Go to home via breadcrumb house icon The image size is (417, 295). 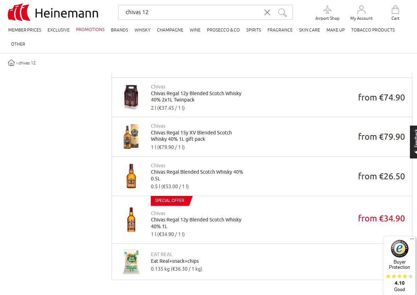(x=11, y=63)
